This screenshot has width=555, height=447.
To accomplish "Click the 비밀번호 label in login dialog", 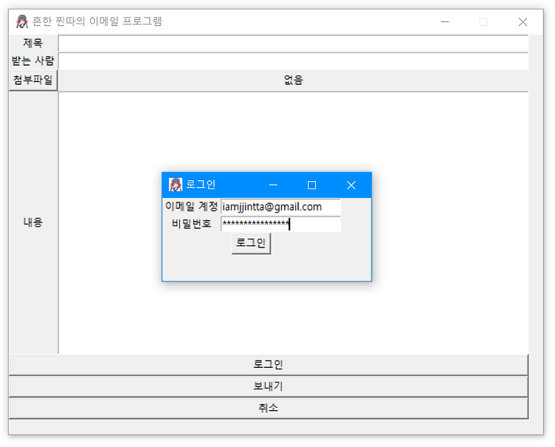I will [x=191, y=224].
